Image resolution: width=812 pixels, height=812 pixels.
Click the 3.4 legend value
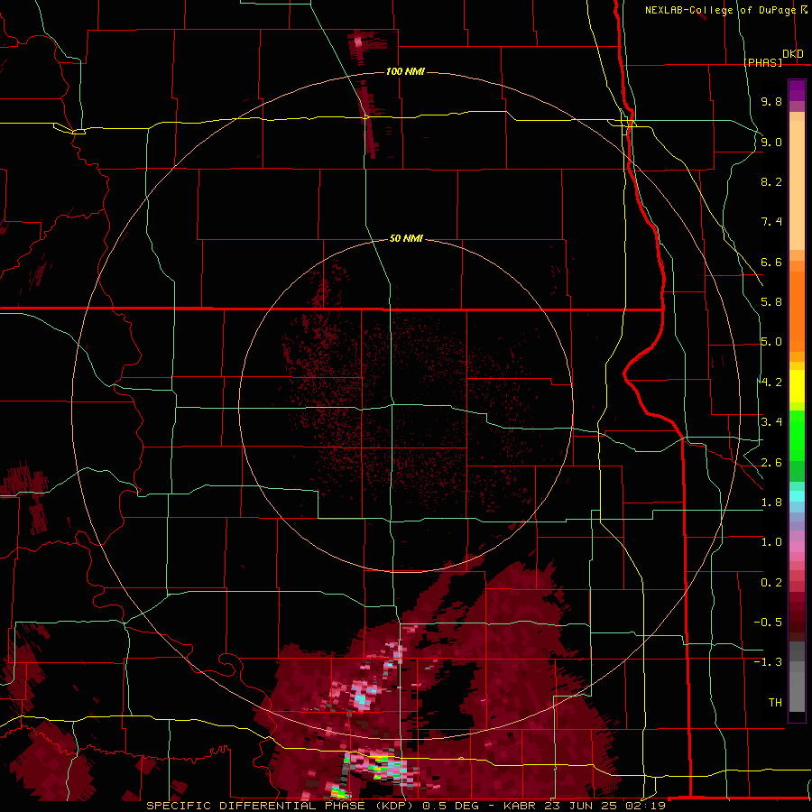[771, 422]
